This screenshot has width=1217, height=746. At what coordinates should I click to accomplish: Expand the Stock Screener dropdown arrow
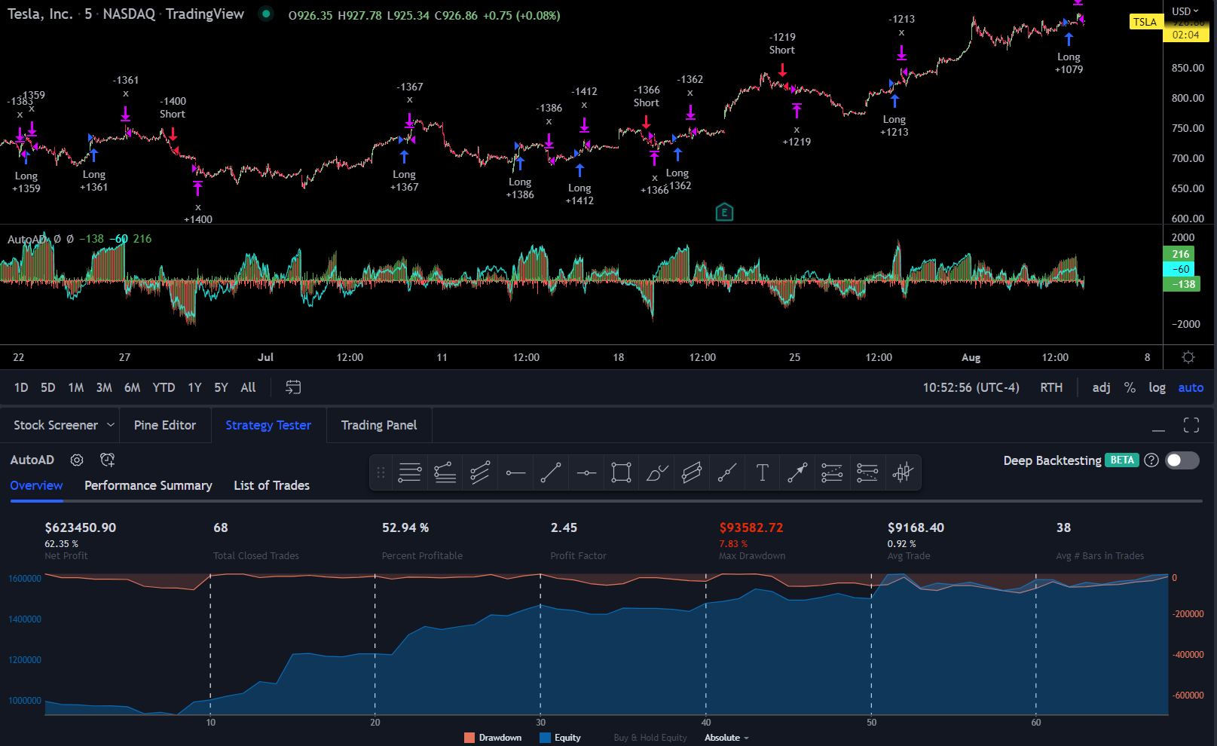111,425
